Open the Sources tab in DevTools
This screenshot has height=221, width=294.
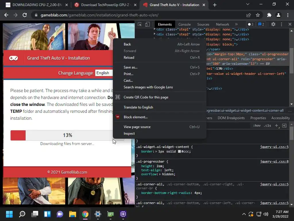(203, 24)
